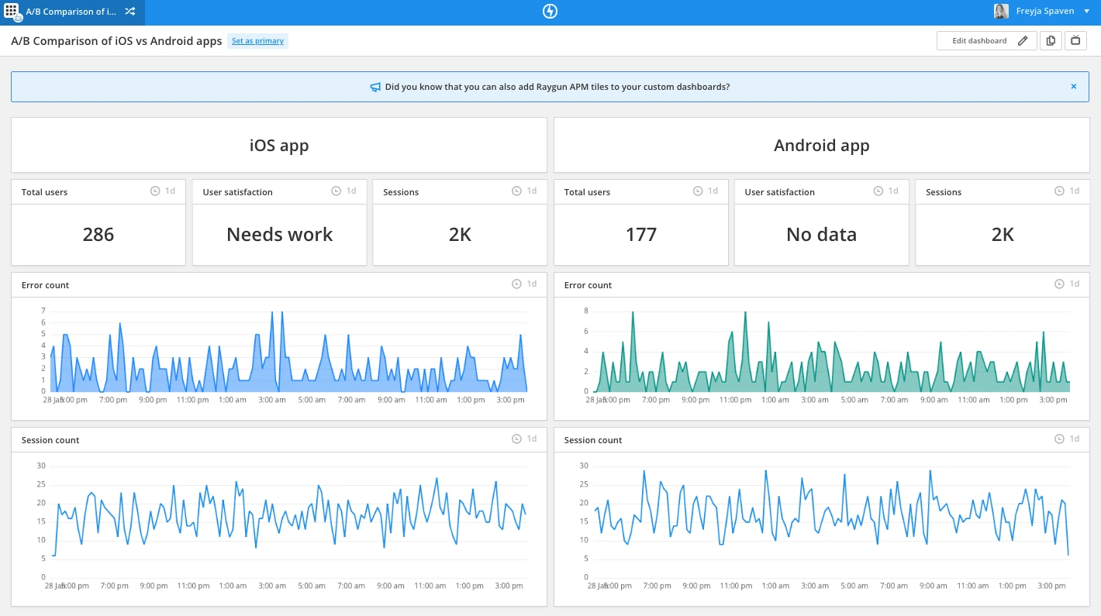
Task: Click the Android User satisfaction clock icon
Action: click(878, 191)
